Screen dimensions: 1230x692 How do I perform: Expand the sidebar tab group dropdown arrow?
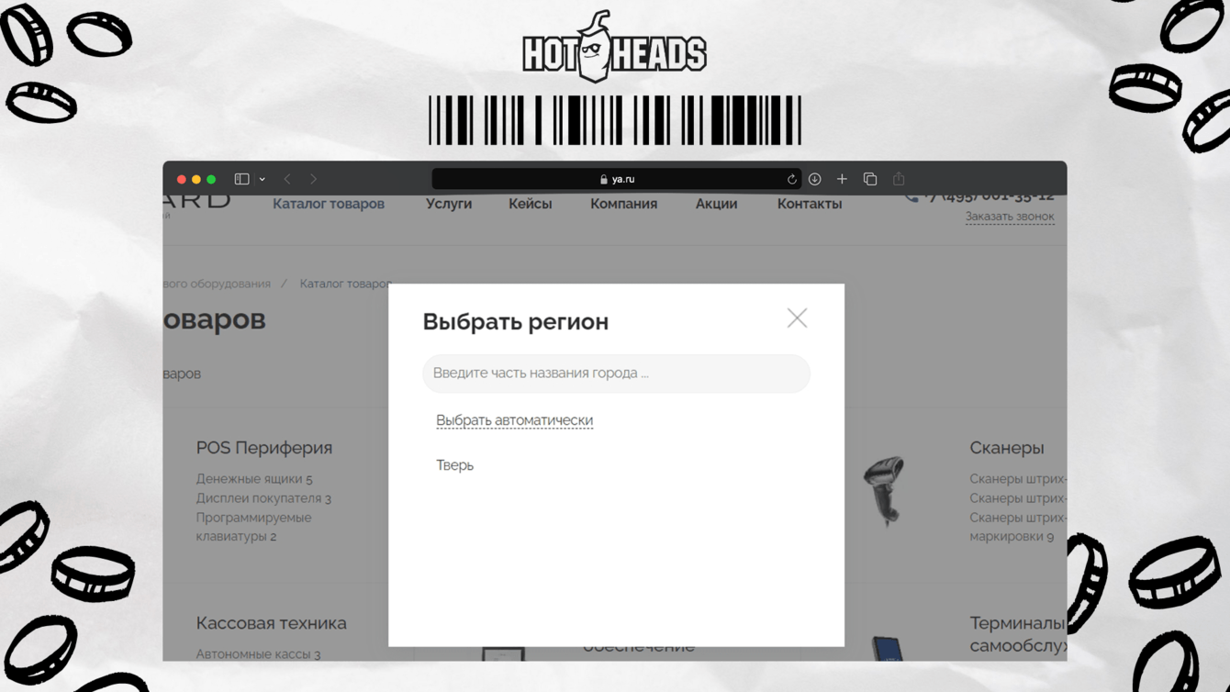[x=263, y=179]
